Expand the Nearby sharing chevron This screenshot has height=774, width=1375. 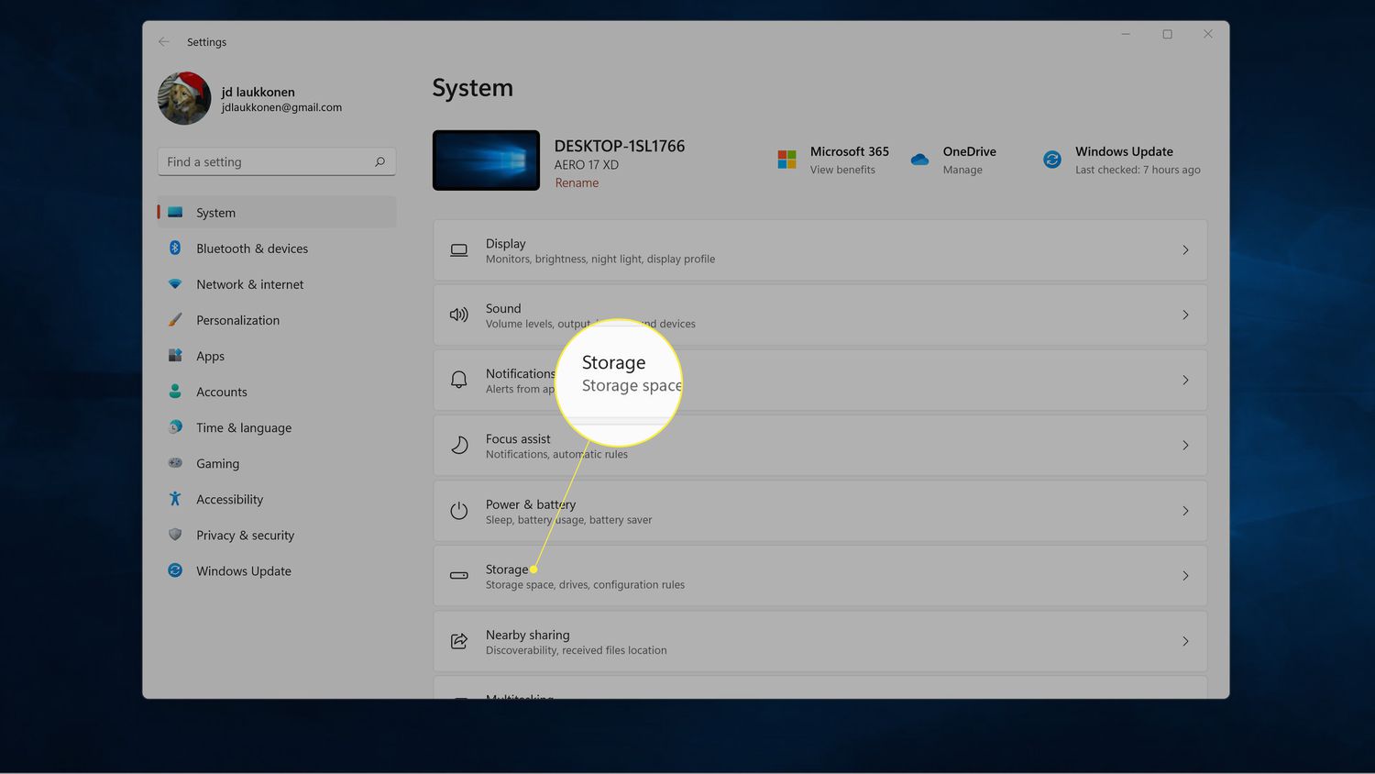click(x=1185, y=641)
